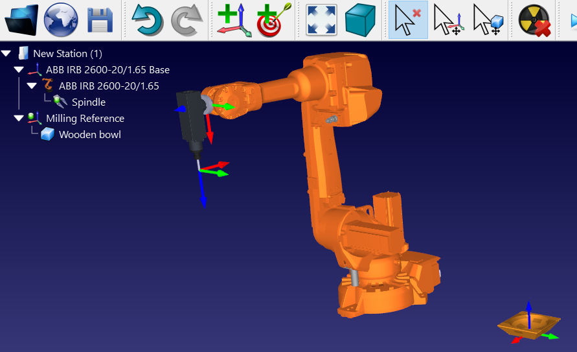Enable the move reference frames tool
This screenshot has width=577, height=352.
click(448, 20)
